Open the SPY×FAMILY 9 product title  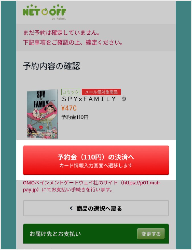click(x=94, y=99)
